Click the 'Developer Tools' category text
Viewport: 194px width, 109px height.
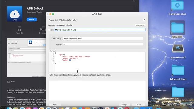pos(34,12)
